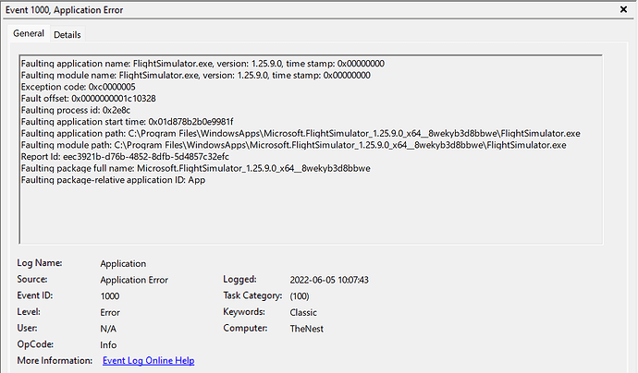Click the Faulting package full name line
Image resolution: width=638 pixels, height=373 pixels.
click(196, 168)
